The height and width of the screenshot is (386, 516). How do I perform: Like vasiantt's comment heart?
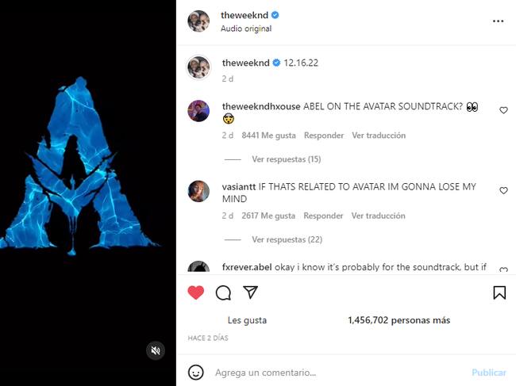pos(503,190)
